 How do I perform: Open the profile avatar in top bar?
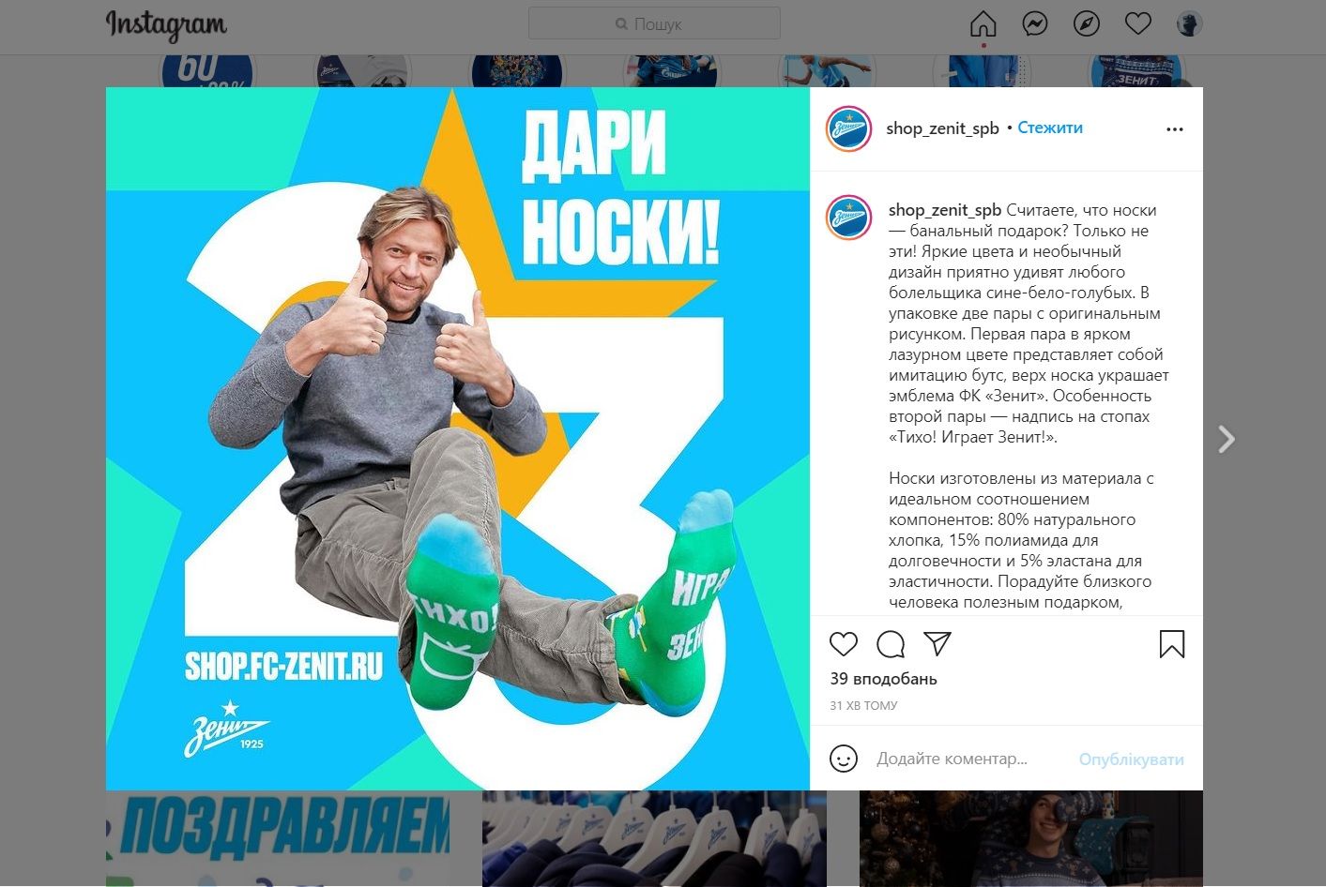click(x=1190, y=23)
